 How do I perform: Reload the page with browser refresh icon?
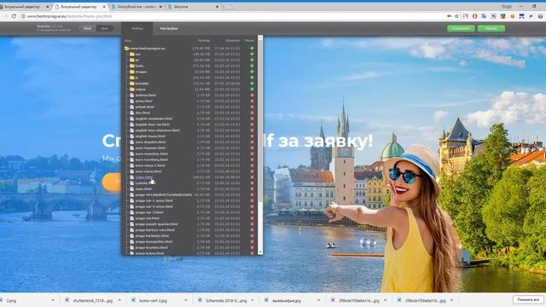[14, 16]
